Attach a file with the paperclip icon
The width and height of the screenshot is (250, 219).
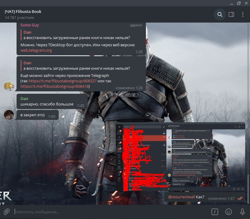click(7, 212)
